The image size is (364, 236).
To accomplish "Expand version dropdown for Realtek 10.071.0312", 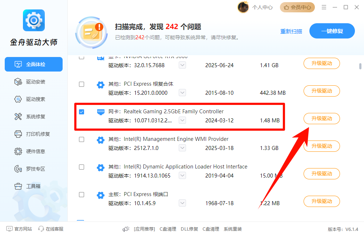I will pos(182,120).
